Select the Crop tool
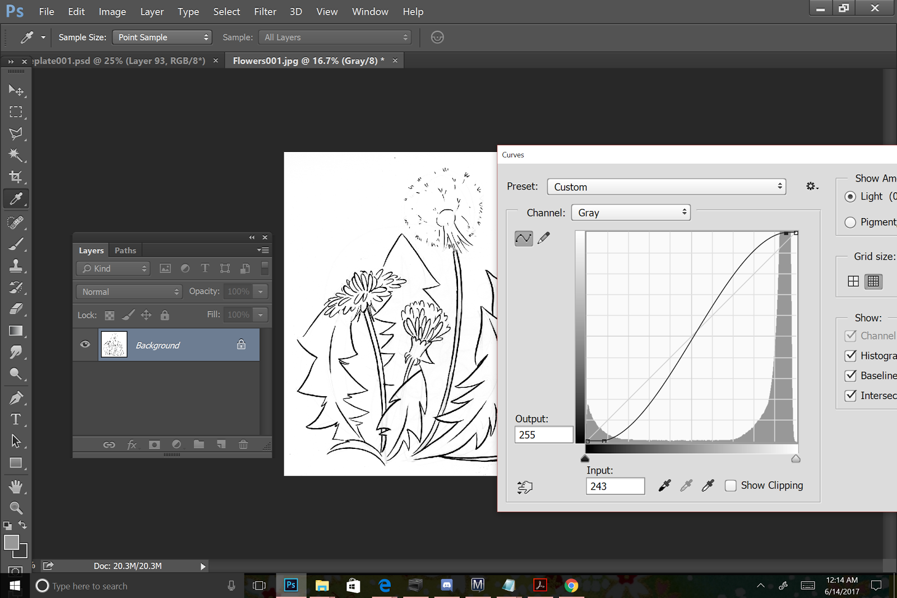 tap(16, 177)
